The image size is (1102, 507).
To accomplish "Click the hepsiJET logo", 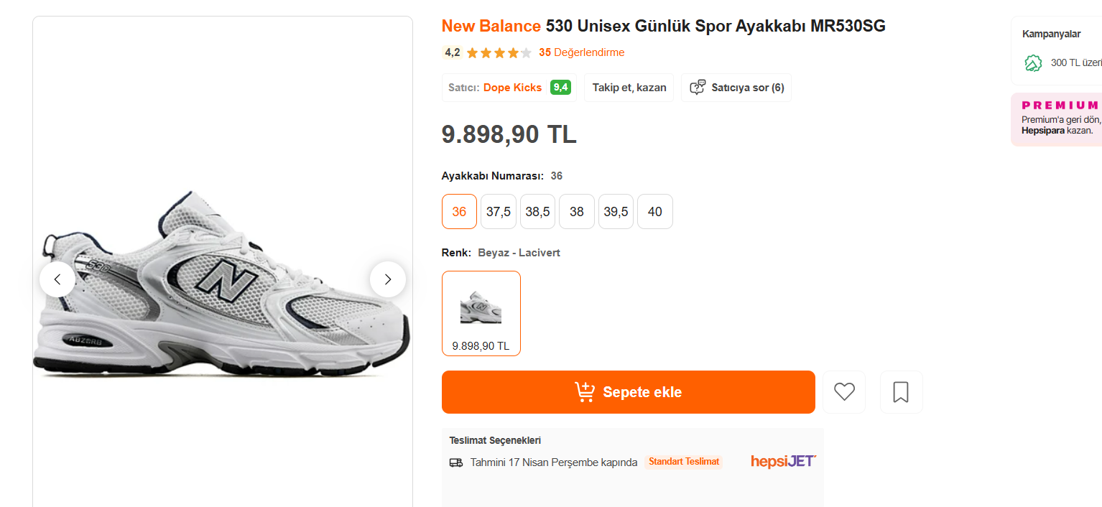I will point(783,461).
